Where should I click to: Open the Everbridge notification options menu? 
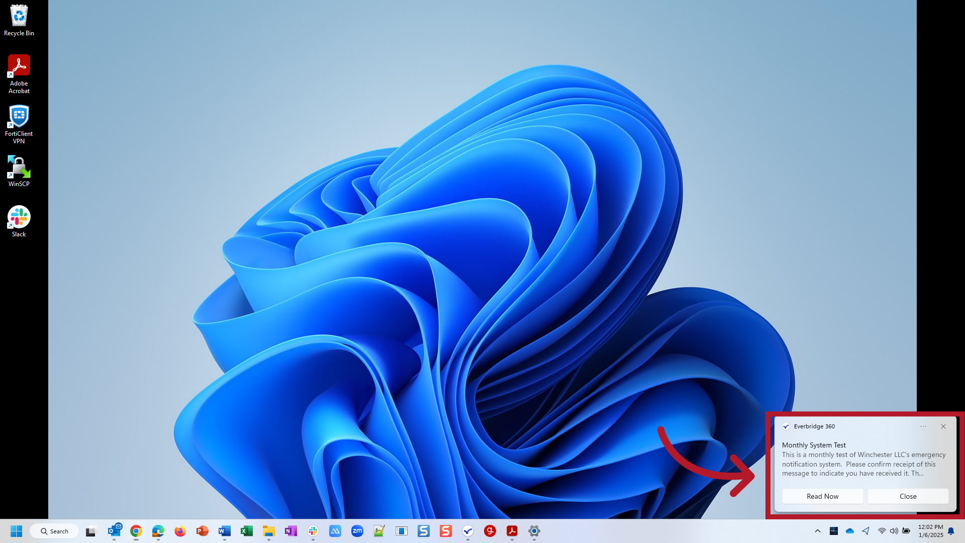[x=923, y=426]
